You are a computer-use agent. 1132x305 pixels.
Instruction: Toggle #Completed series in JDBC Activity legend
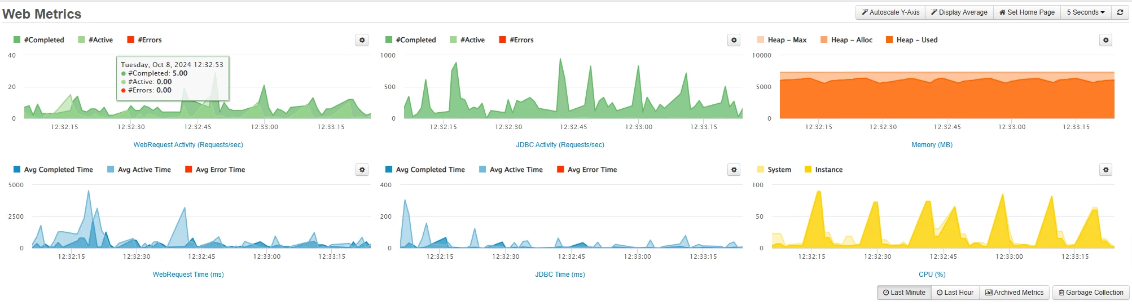pos(411,40)
